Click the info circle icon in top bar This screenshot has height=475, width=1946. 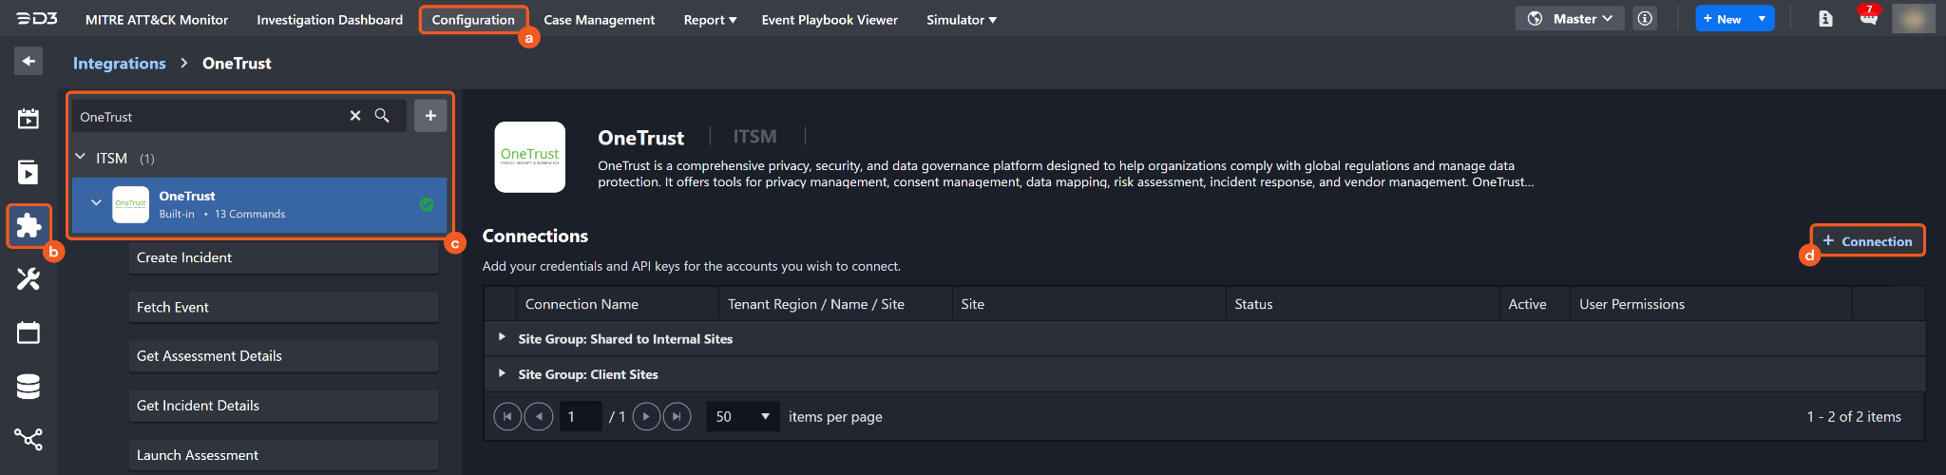coord(1645,19)
